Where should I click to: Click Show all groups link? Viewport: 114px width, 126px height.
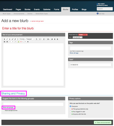tap(8, 107)
